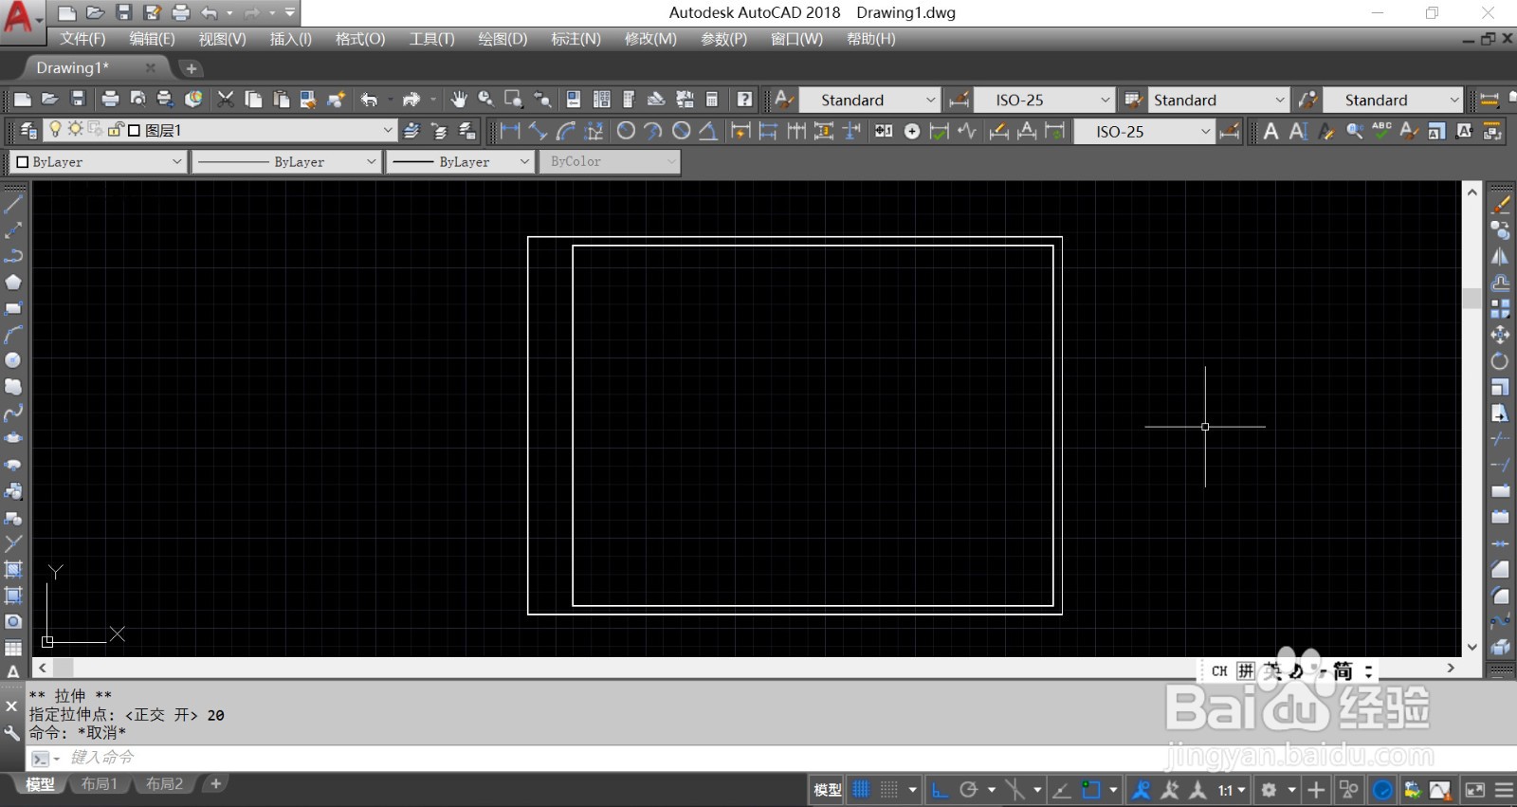
Task: Click the Redo arrow icon
Action: click(x=411, y=100)
